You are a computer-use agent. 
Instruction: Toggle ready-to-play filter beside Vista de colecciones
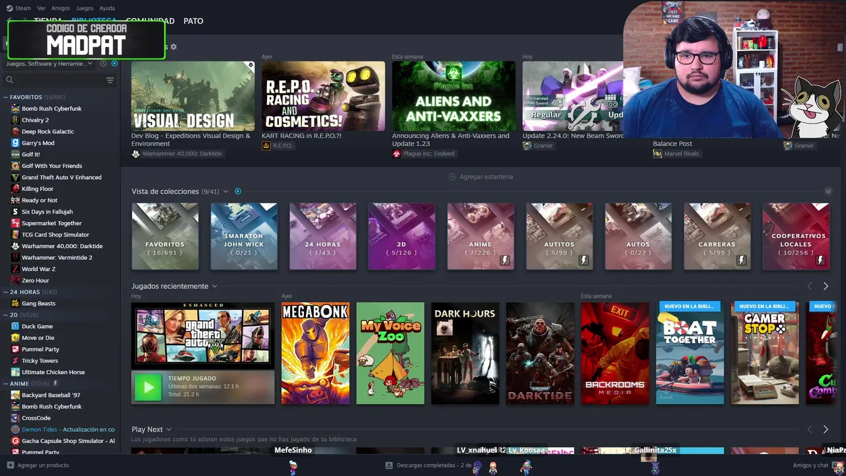tap(238, 191)
